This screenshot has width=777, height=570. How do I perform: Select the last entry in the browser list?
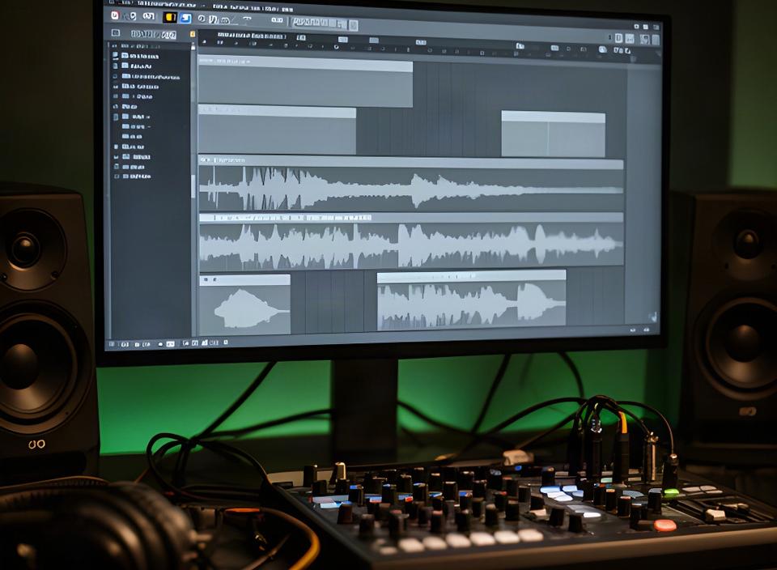point(133,176)
